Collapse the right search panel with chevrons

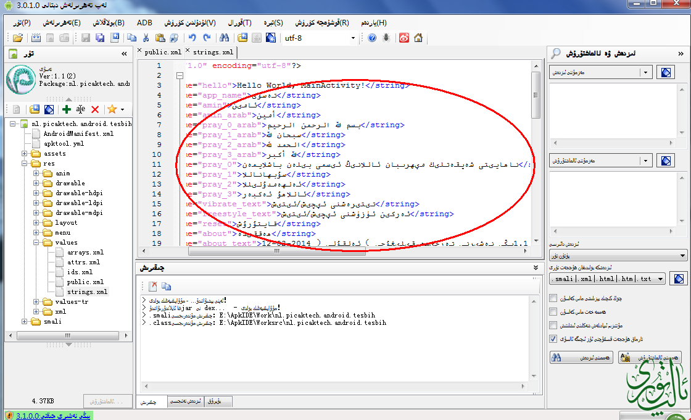point(681,54)
